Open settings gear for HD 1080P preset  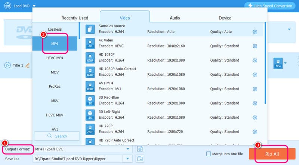click(255, 60)
